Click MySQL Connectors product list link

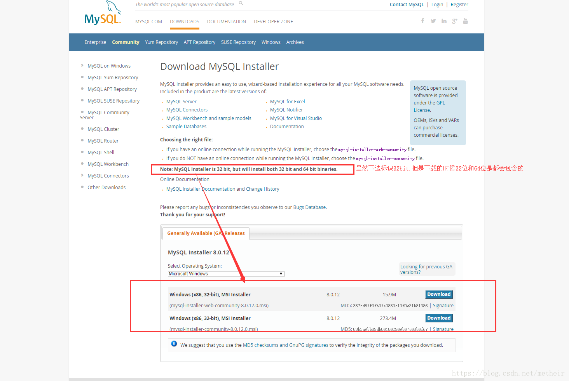point(187,110)
